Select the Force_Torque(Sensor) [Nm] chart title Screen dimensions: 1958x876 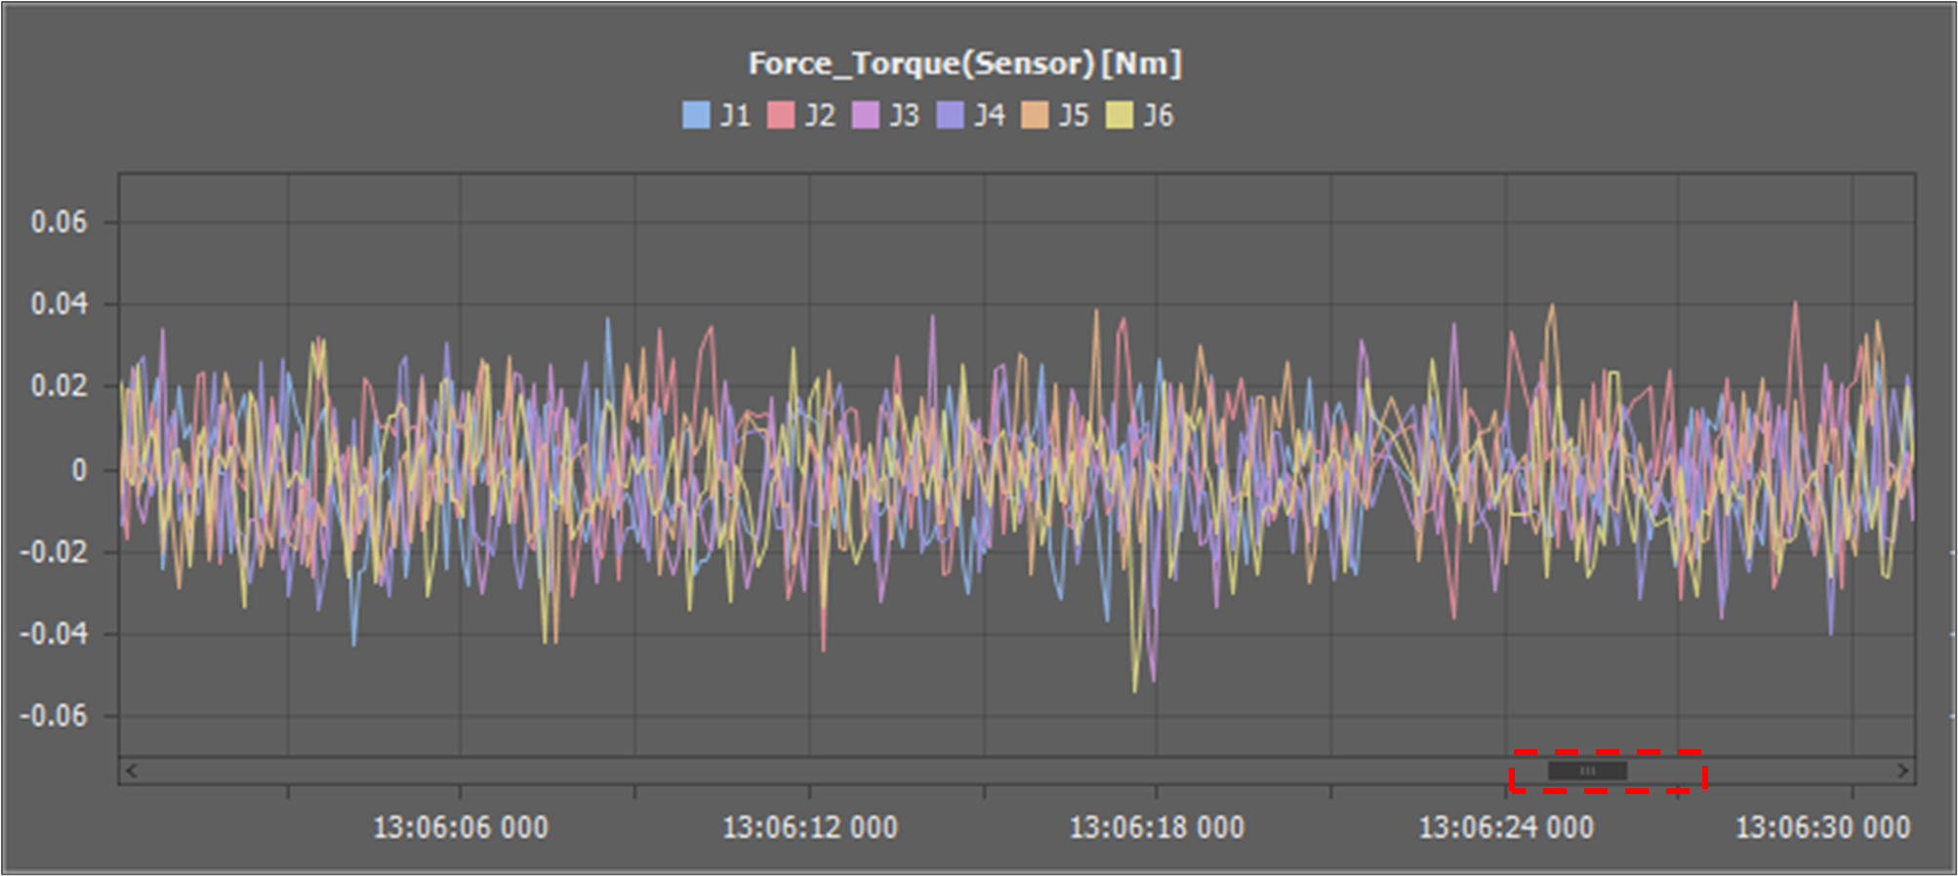[964, 63]
